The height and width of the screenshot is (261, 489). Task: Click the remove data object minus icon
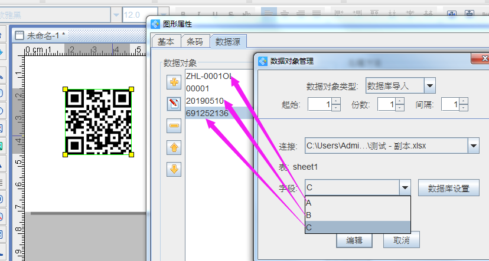174,125
